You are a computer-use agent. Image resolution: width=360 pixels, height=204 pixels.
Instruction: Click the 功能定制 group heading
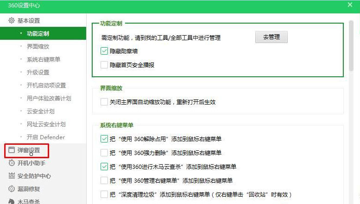pyautogui.click(x=111, y=24)
